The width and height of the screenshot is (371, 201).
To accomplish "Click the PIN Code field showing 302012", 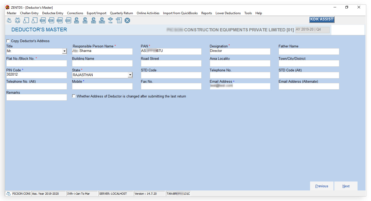I will coord(37,75).
